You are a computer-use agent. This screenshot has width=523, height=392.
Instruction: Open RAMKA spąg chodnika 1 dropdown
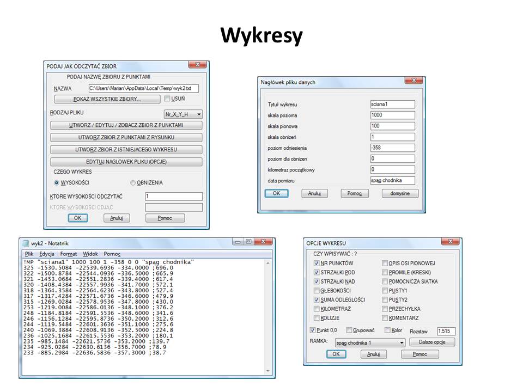(370, 342)
